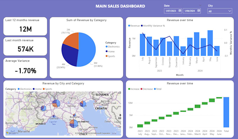The height and width of the screenshot is (139, 238).
Task: Open the calendar picker for start date
Action: click(x=180, y=11)
